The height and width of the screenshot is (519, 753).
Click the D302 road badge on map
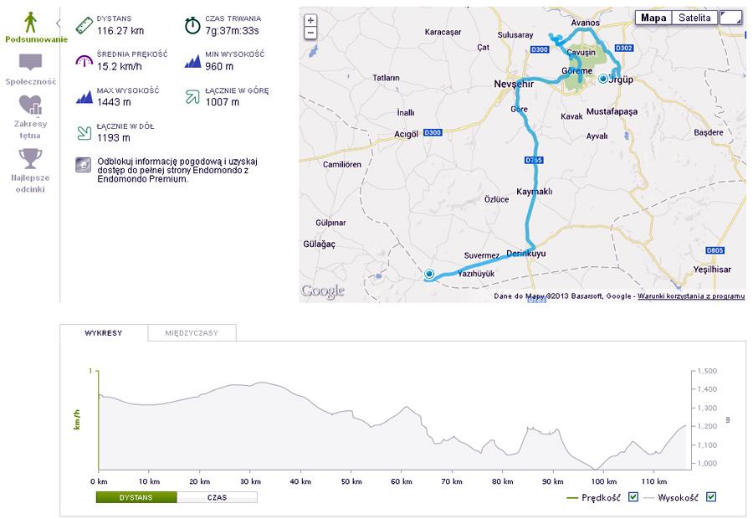624,48
